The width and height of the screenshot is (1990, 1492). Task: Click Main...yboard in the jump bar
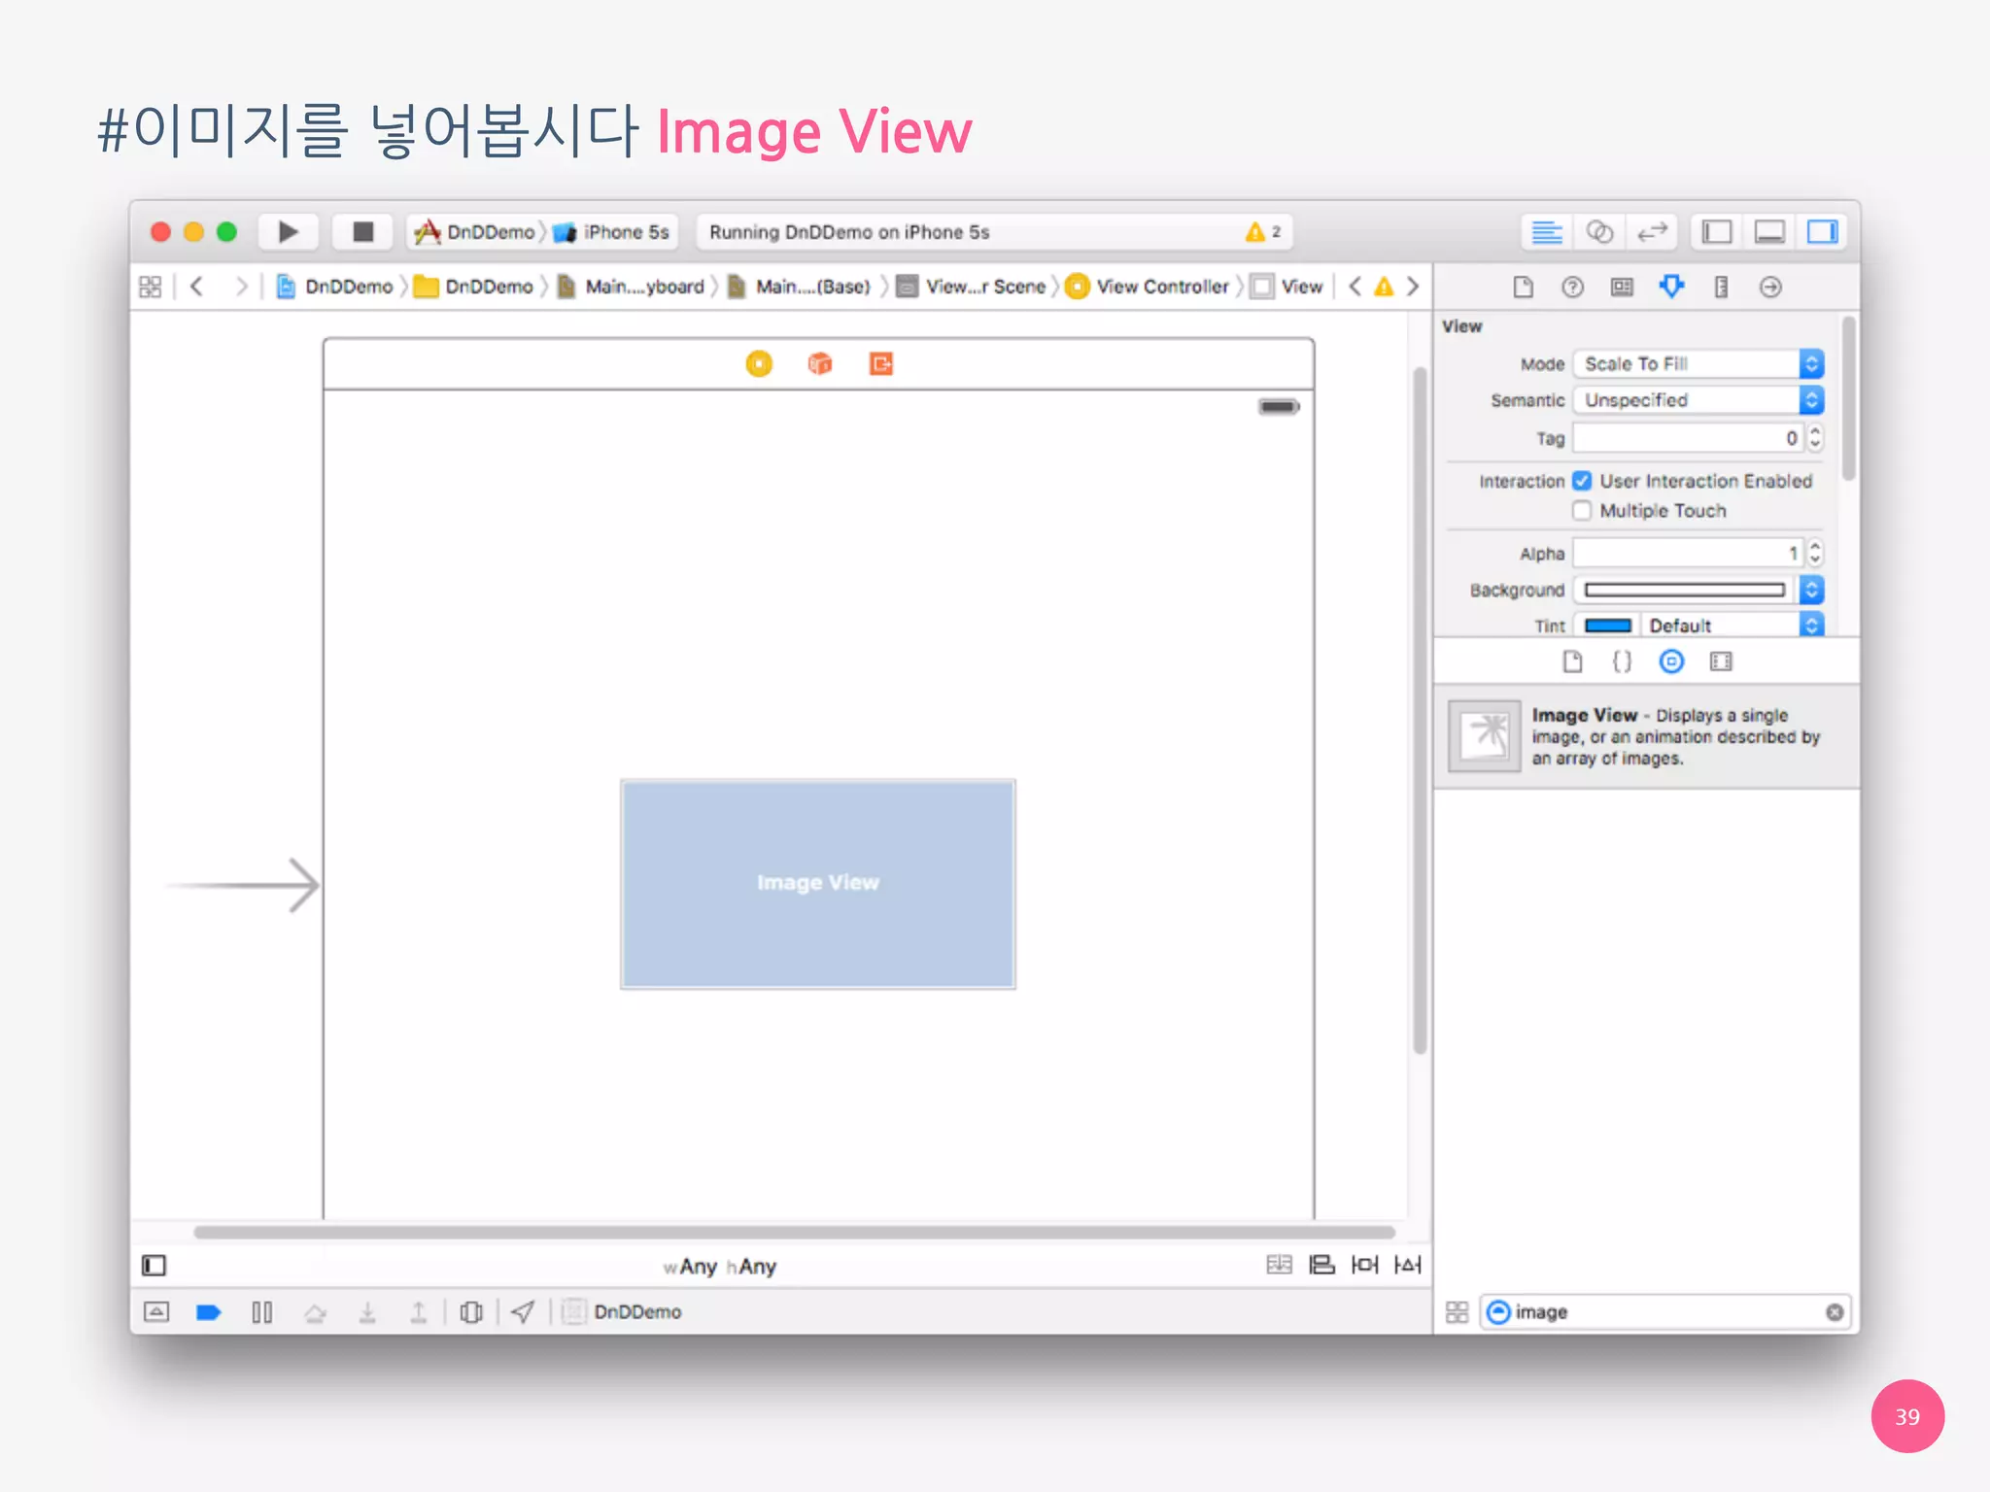[632, 287]
